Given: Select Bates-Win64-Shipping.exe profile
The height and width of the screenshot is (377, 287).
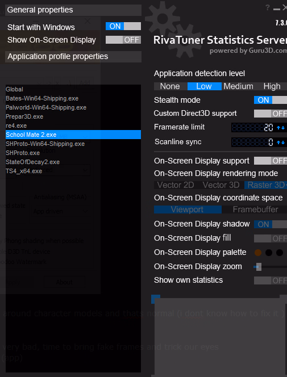Looking at the screenshot, I should point(73,98).
